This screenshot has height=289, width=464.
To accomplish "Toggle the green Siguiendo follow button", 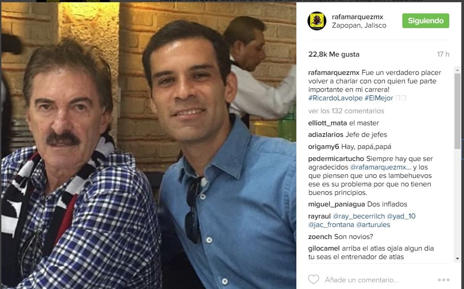I will [426, 21].
